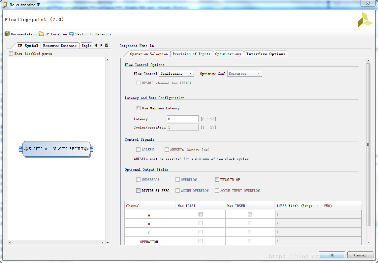The image size is (378, 263).
Task: Expand the S_AXIS_A port plus icon
Action: click(x=26, y=149)
